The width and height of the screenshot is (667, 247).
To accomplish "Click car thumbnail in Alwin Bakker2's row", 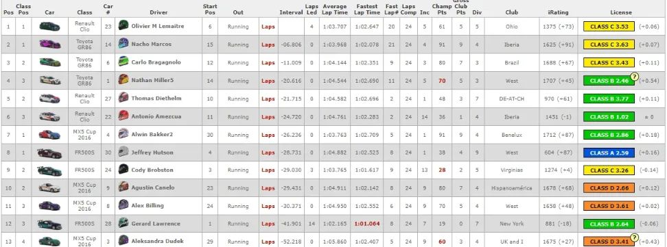I will (50, 134).
